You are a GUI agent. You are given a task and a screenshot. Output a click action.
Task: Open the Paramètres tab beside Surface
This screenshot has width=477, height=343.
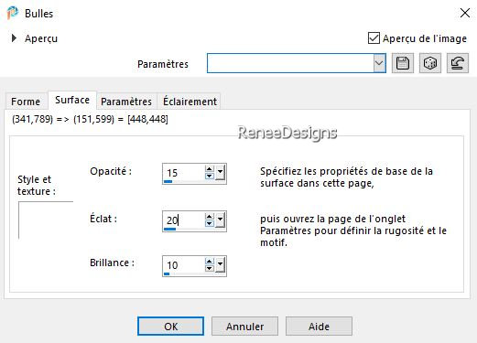coord(126,102)
